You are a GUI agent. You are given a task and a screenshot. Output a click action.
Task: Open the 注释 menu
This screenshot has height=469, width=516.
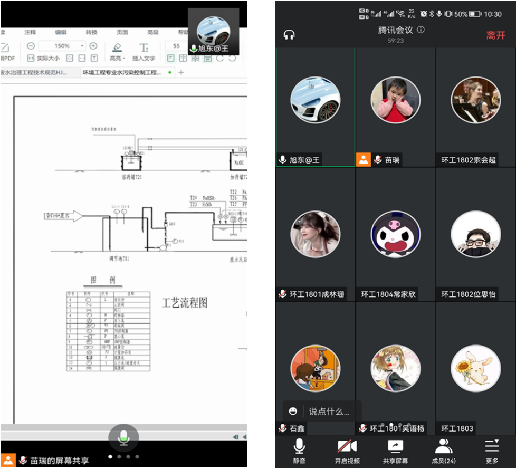pyautogui.click(x=30, y=32)
